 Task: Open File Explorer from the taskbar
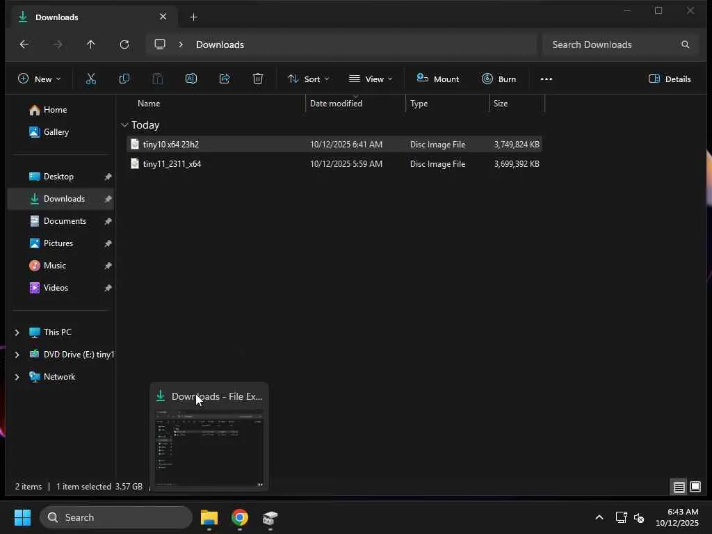point(209,517)
